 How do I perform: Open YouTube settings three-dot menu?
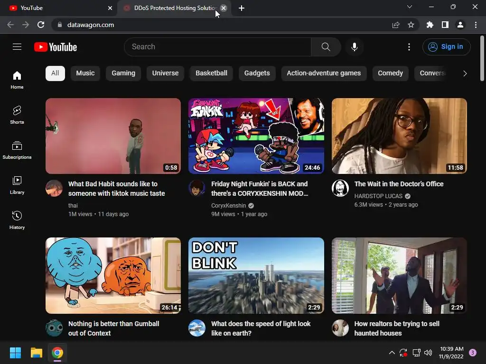click(409, 47)
